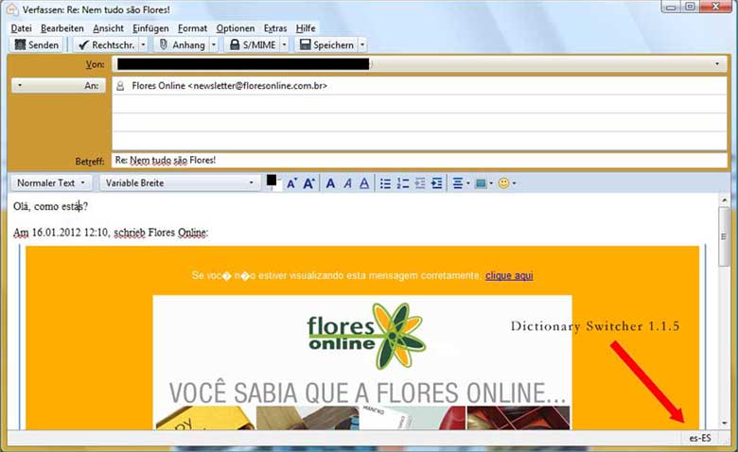Image resolution: width=738 pixels, height=452 pixels.
Task: Open the smiley emoticon menu
Action: tap(507, 183)
